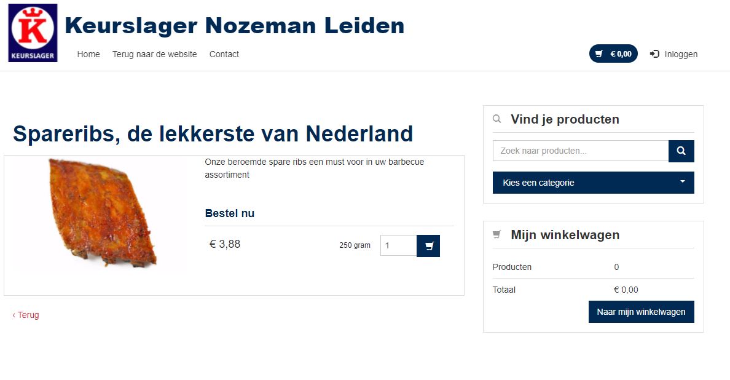Focus the Zoek naar producten search field
730x380 pixels.
(580, 151)
